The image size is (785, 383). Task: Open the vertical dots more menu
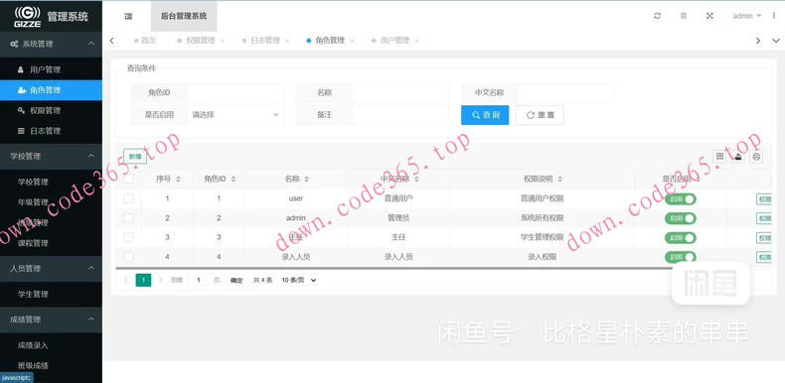coord(774,16)
